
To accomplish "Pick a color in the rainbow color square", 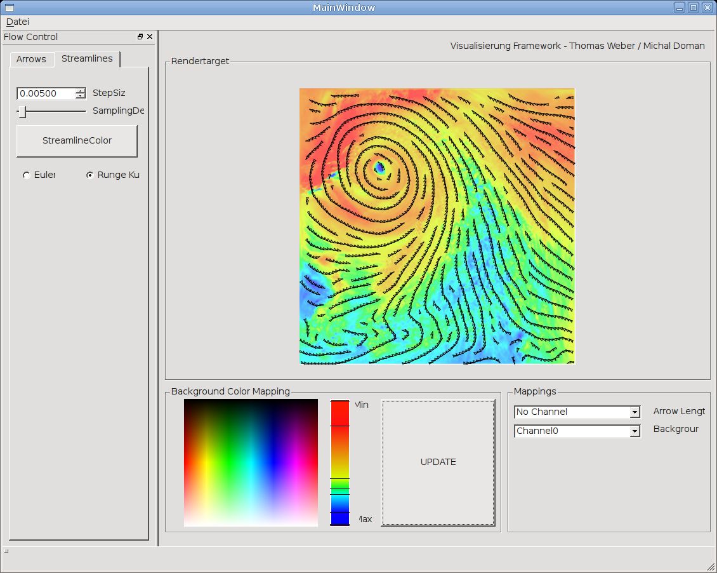I will pyautogui.click(x=251, y=462).
